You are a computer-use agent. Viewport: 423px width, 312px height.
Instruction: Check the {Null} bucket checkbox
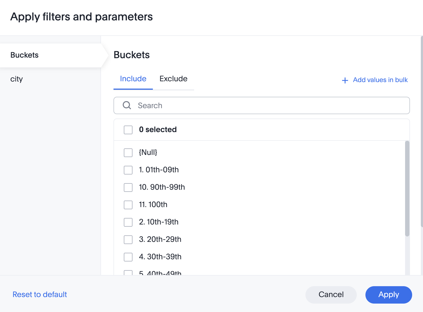128,153
